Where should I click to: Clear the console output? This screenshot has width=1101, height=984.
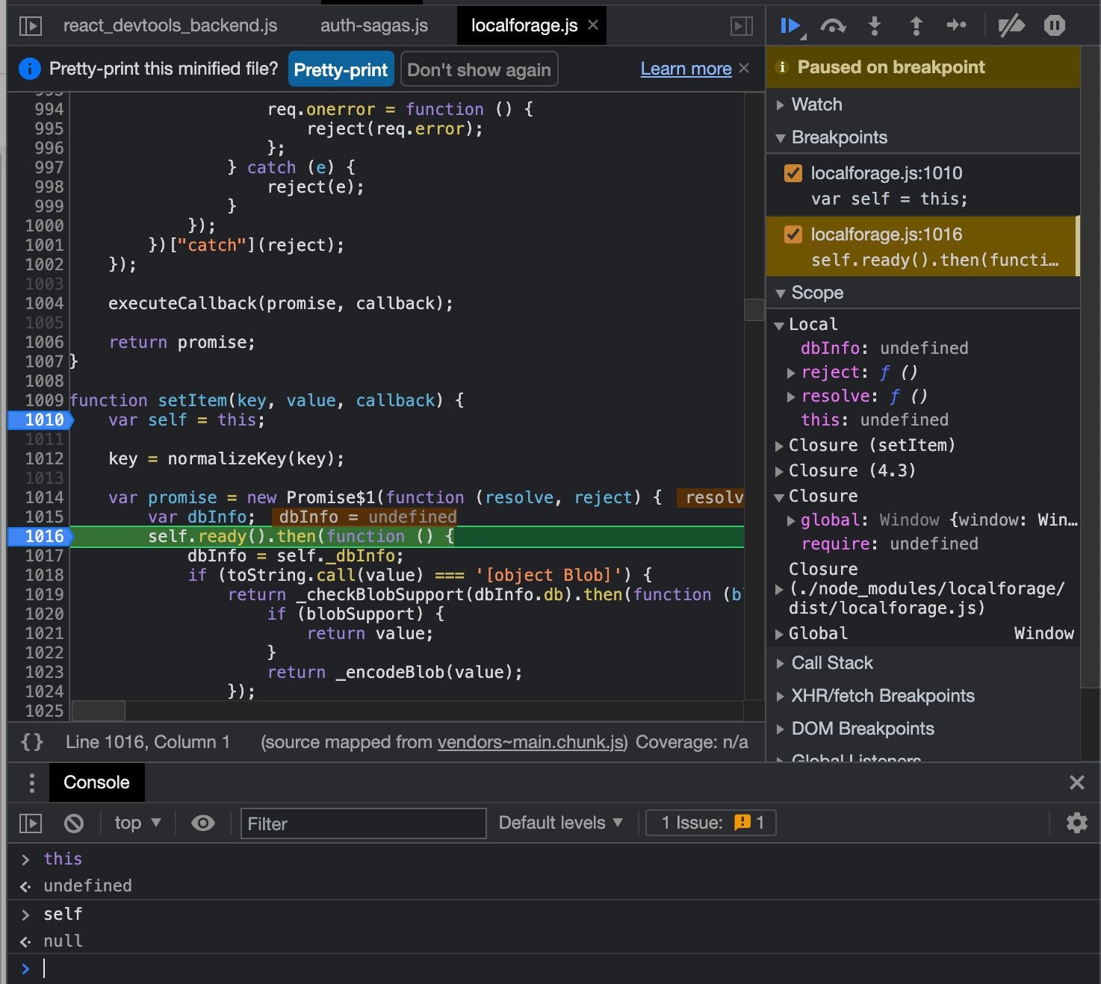pyautogui.click(x=73, y=823)
